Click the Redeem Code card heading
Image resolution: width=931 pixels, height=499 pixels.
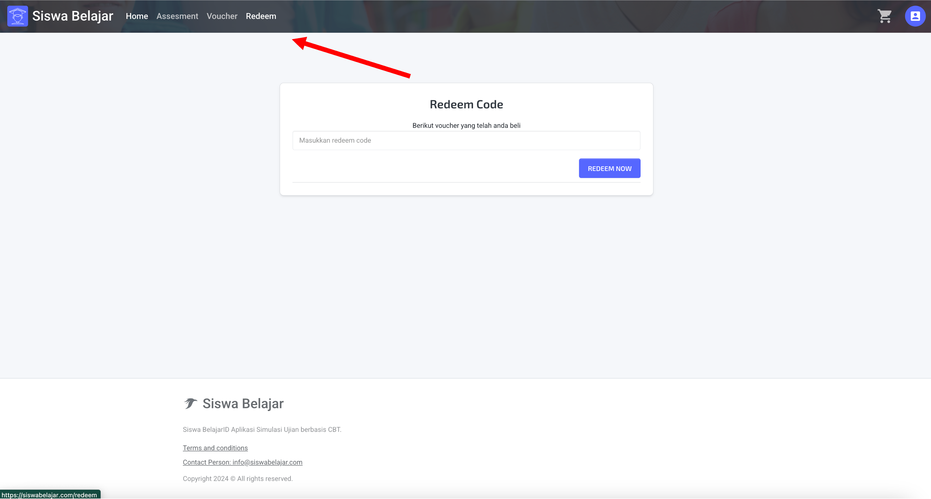click(466, 104)
